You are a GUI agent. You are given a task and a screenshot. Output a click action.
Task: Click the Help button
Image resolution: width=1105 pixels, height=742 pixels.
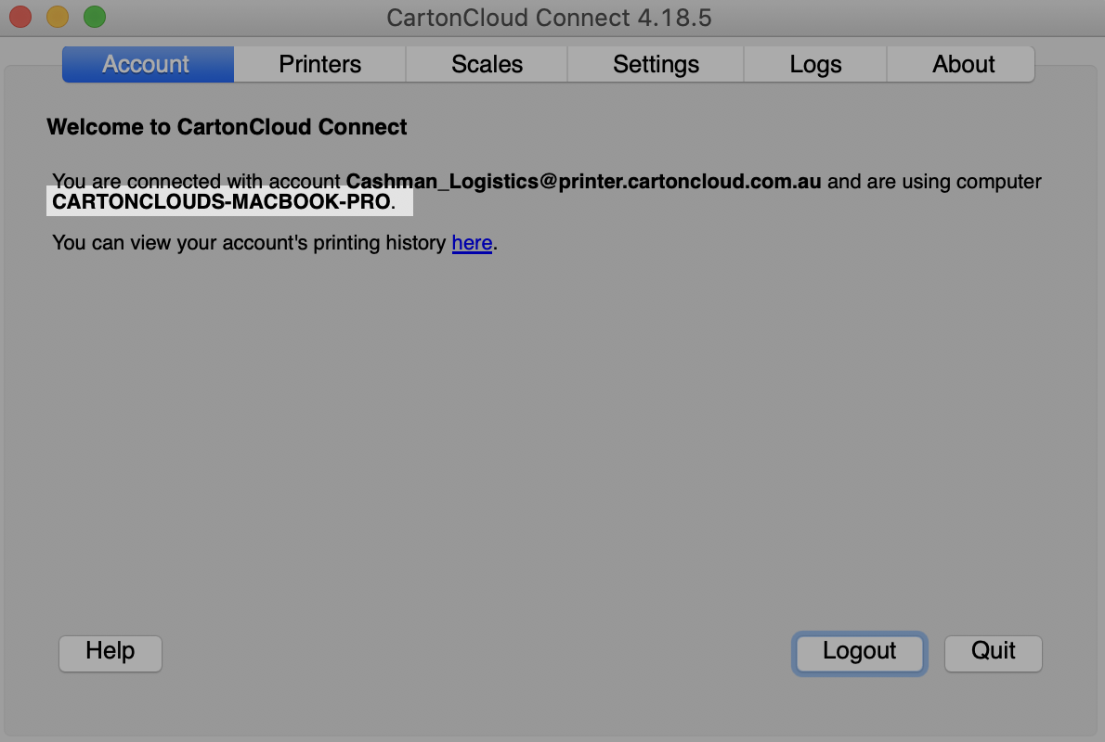[110, 653]
